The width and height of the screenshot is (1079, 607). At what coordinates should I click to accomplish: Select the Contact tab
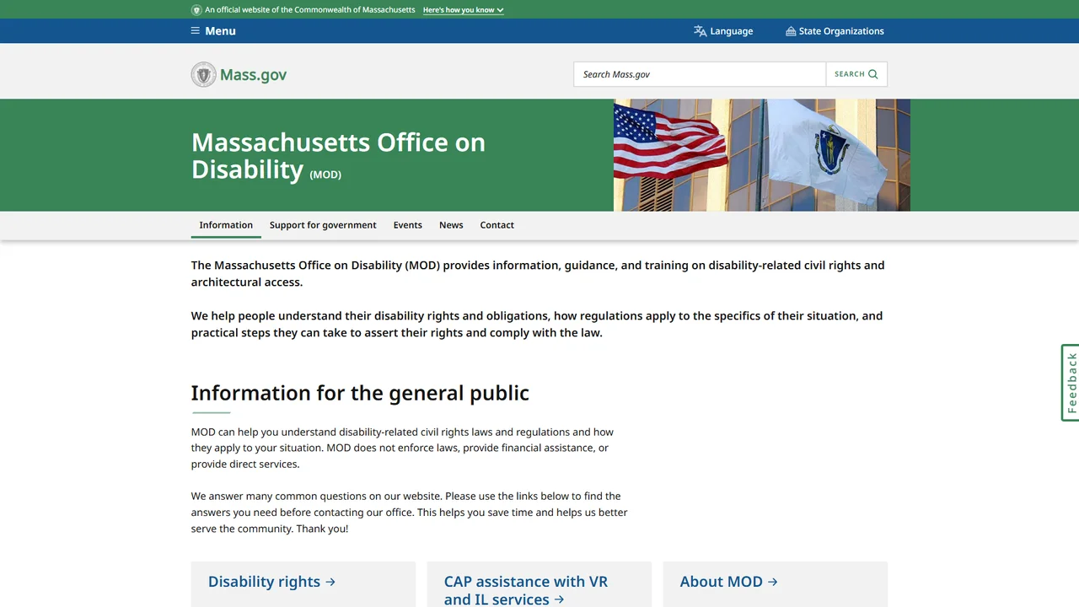pos(497,225)
